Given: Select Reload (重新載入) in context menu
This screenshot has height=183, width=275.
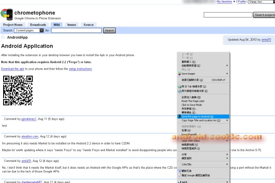Looking at the screenshot, I should (203, 62).
